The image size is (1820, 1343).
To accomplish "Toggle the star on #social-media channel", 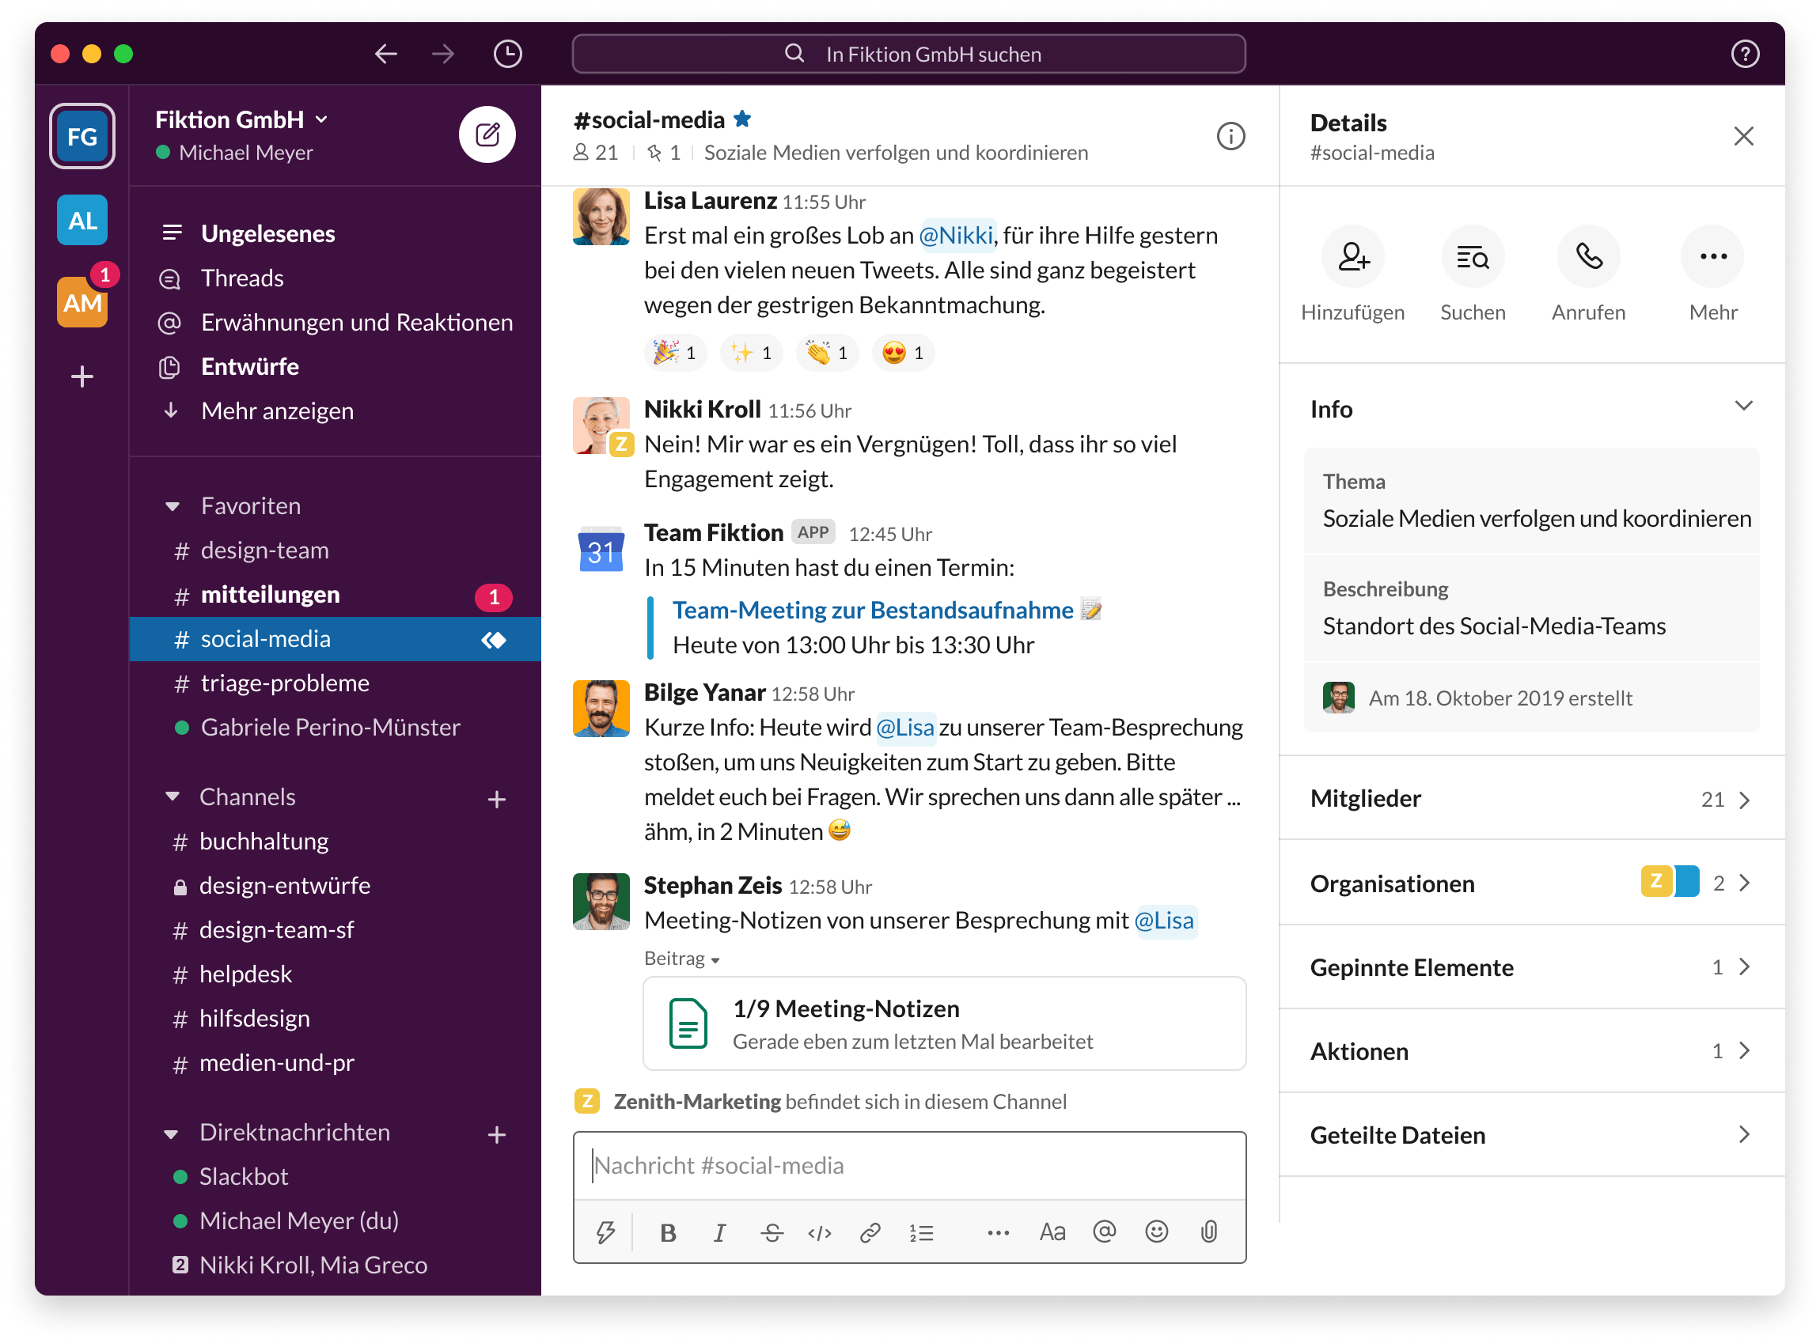I will (x=741, y=119).
